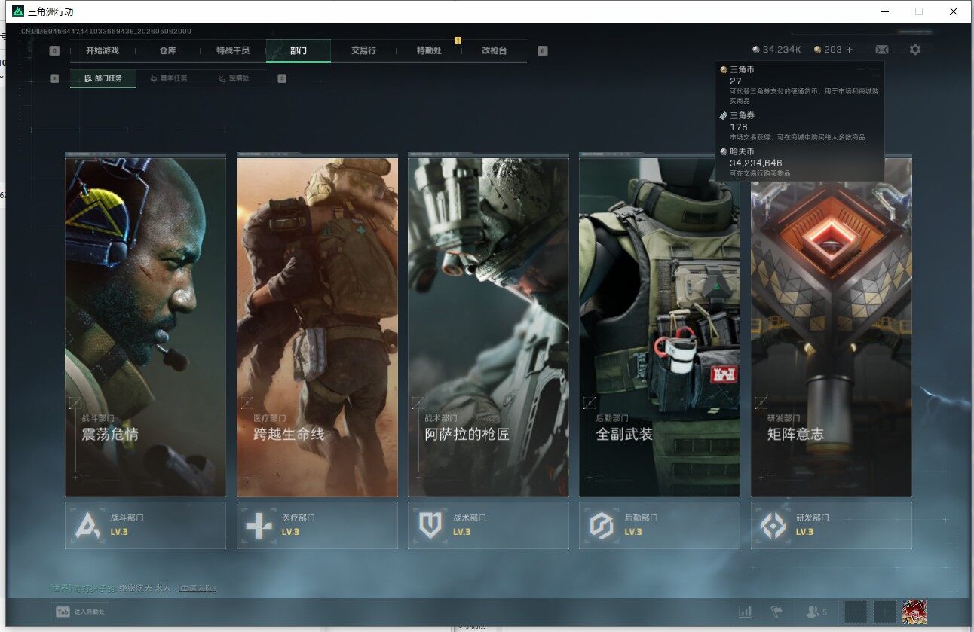Viewport: 974px width, 632px height.
Task: Click the notification badge above 特勤处
Action: pos(458,40)
